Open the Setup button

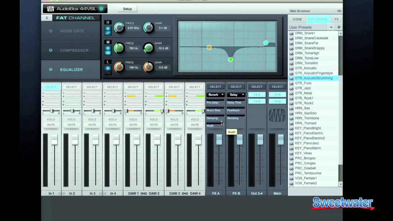(x=127, y=9)
